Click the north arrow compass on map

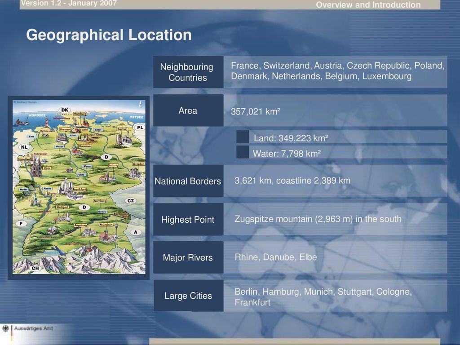pyautogui.click(x=140, y=104)
